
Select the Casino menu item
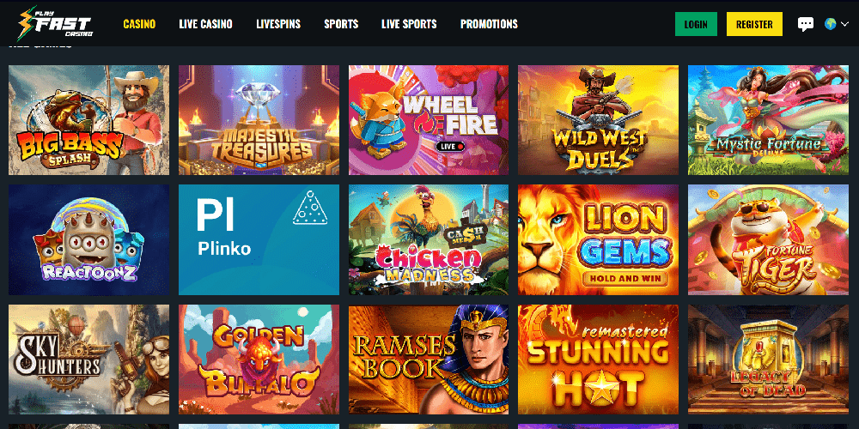click(x=139, y=24)
